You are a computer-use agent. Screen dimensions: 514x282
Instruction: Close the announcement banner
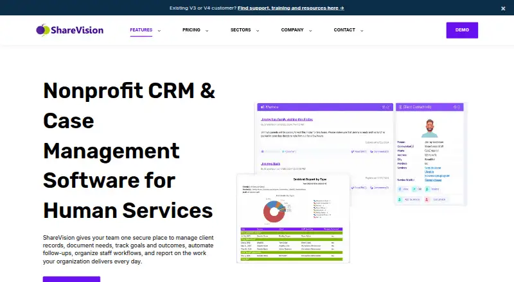coord(503,8)
